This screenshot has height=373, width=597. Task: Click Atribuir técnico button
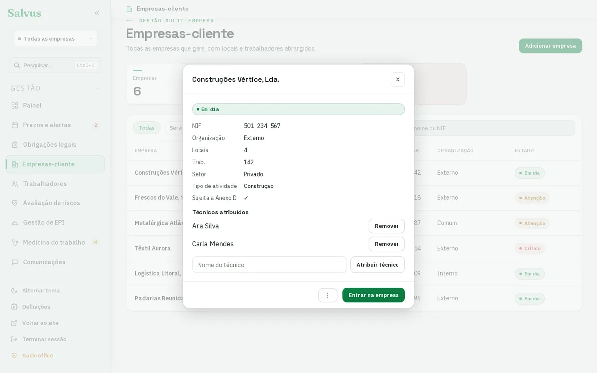coord(378,265)
